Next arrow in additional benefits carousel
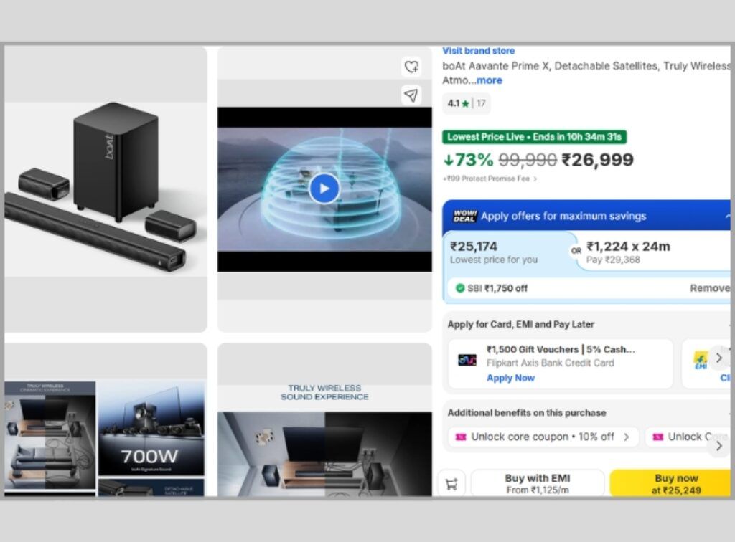The height and width of the screenshot is (542, 735). coord(719,446)
